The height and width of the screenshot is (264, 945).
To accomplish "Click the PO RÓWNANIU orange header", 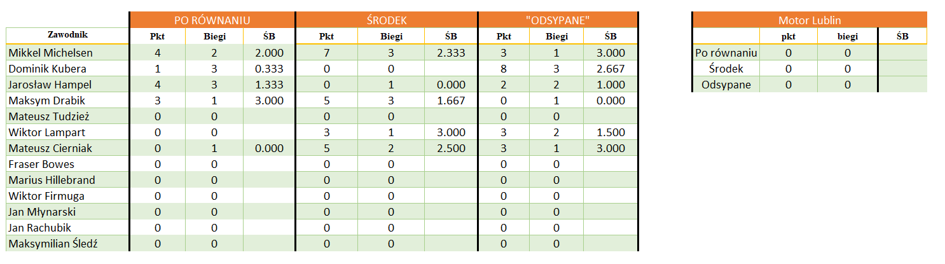I will (x=212, y=20).
